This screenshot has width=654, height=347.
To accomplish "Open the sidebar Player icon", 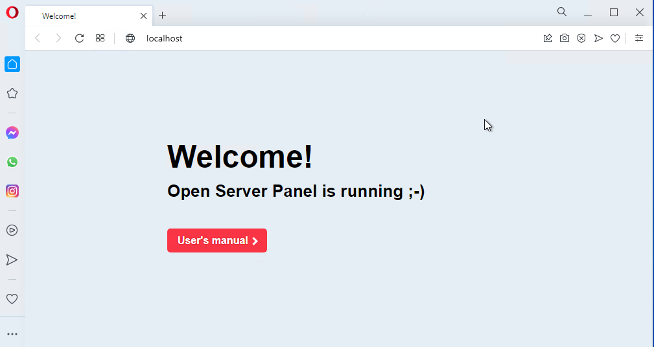I will (x=12, y=230).
